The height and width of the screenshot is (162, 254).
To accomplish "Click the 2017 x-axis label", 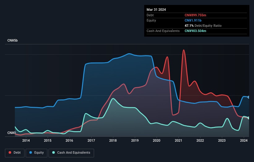I will (91, 140).
